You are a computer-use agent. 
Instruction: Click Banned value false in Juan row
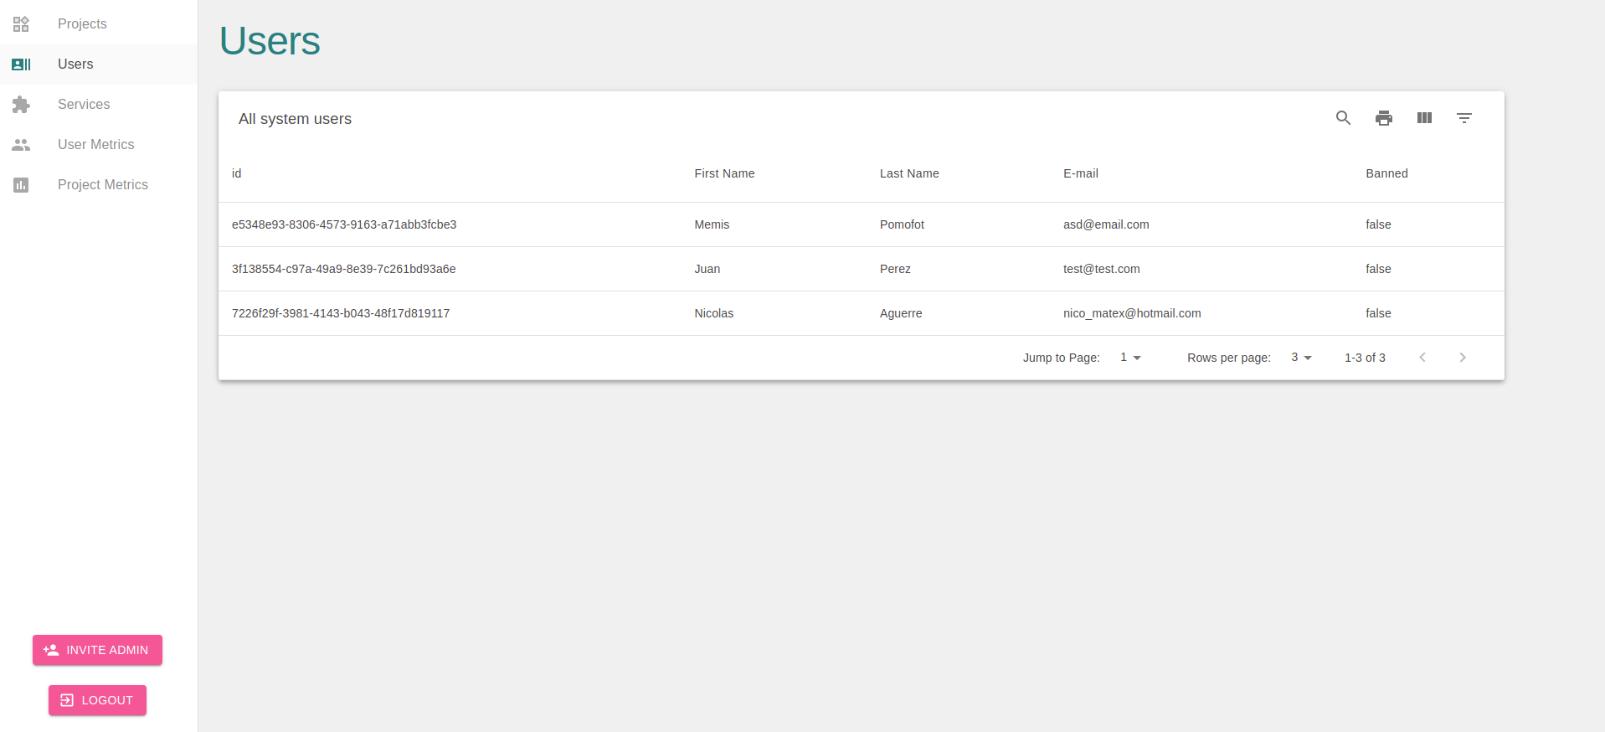(x=1378, y=269)
